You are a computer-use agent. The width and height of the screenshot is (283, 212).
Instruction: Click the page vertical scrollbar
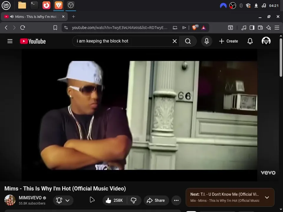click(x=281, y=57)
